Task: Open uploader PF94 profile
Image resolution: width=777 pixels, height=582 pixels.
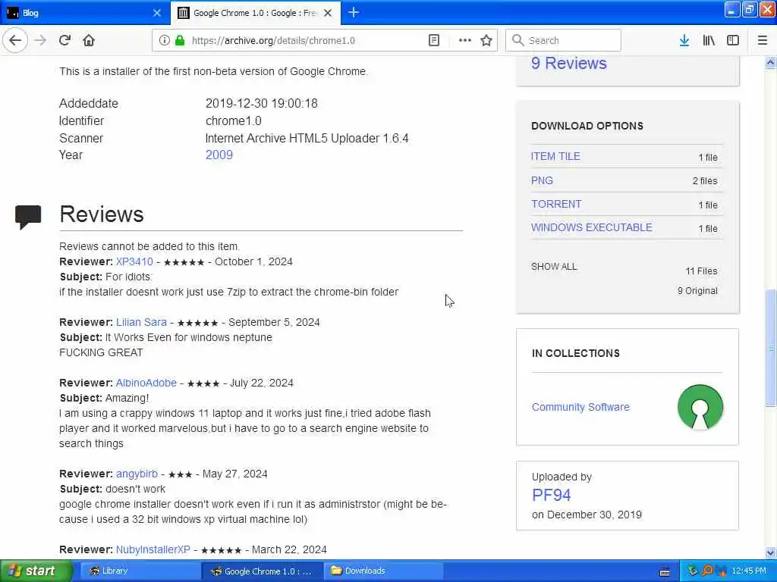Action: point(552,495)
